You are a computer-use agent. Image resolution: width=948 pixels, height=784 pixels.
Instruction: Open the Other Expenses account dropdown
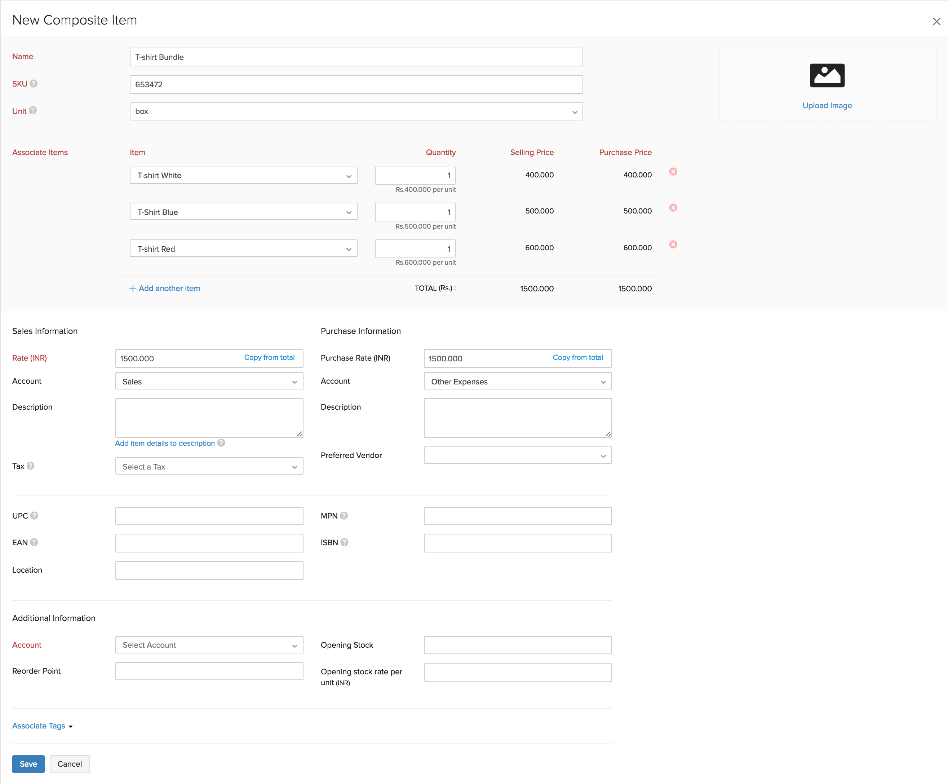pyautogui.click(x=517, y=381)
